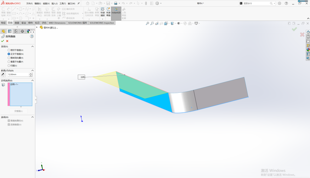The image size is (310, 178).
Task: Select the 扫描(S) radio option
Action: (x=9, y=66)
